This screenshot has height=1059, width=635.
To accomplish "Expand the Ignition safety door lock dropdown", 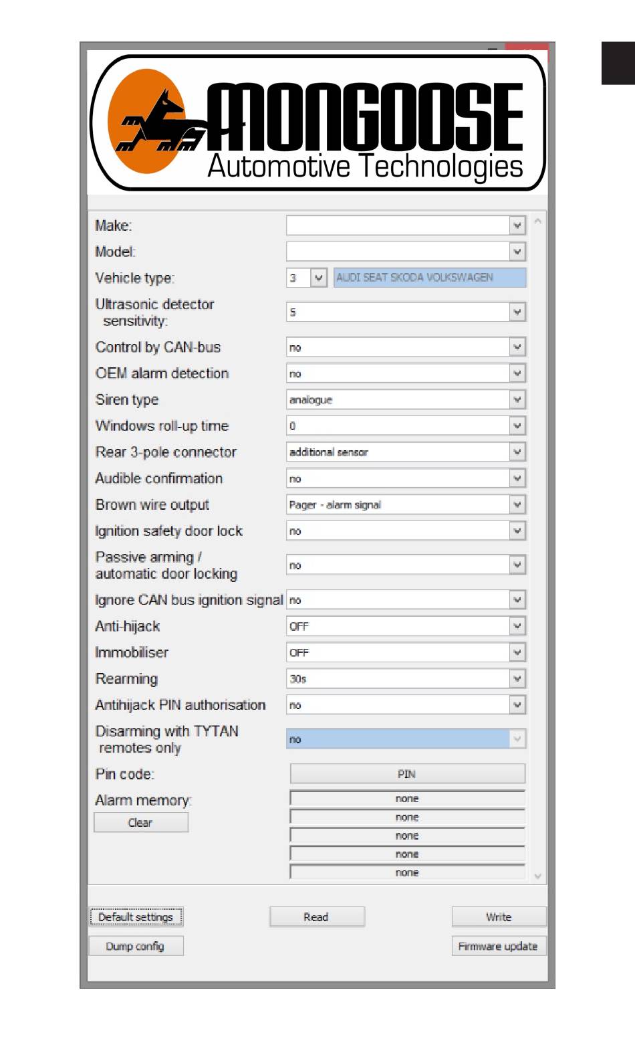I will click(x=406, y=531).
